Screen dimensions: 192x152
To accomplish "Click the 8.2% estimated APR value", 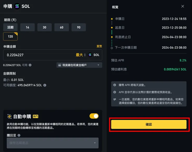I will pos(183,60).
